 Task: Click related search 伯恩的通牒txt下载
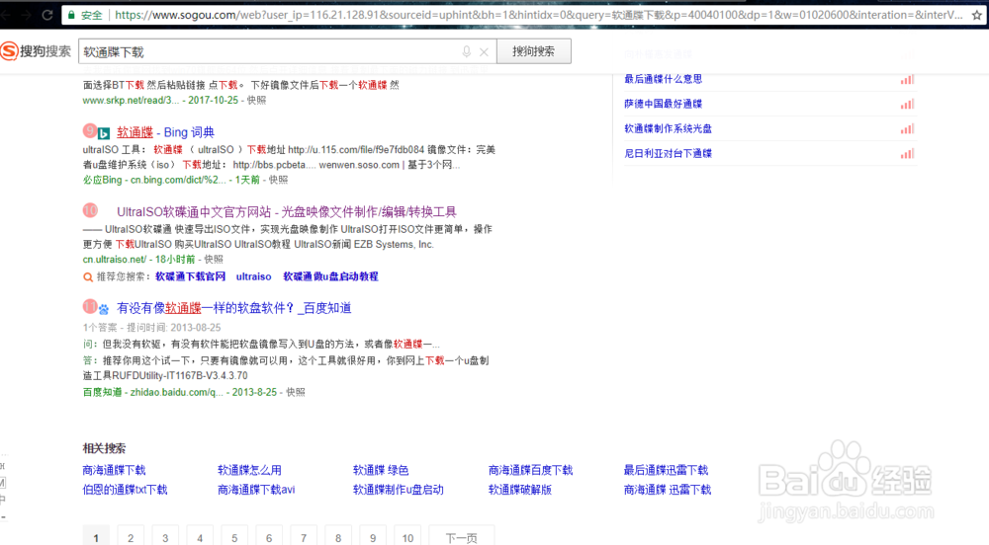125,490
